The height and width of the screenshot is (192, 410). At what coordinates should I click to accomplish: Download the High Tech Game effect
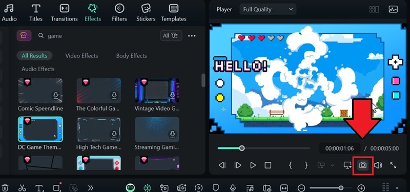114,134
